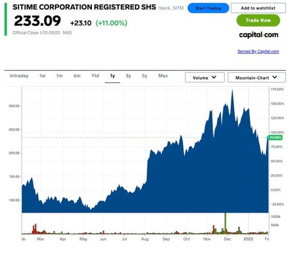Click the 150.00% percent axis label
Screen dimensions: 293x253
point(277,104)
